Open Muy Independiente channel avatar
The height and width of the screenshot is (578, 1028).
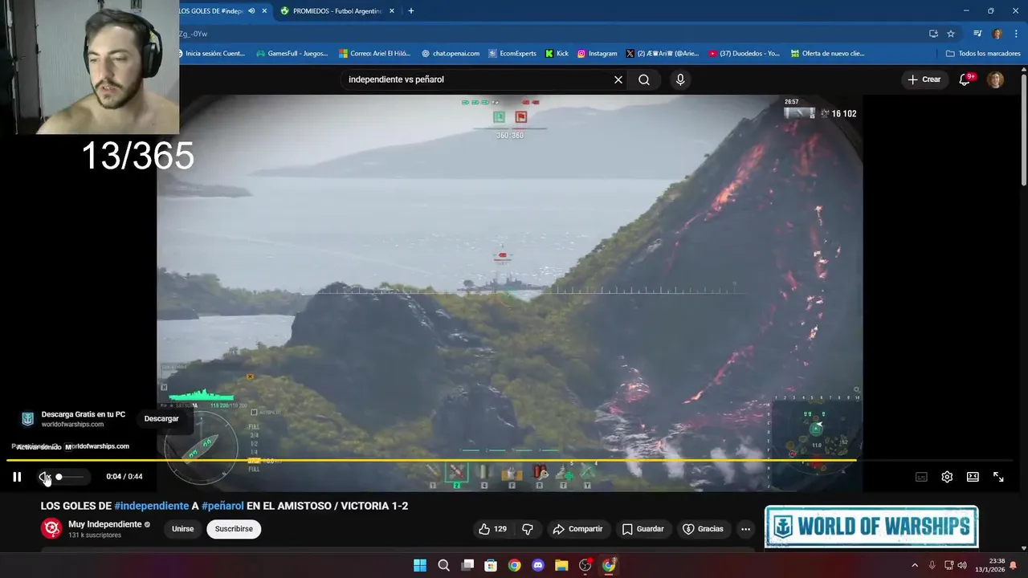pos(52,528)
